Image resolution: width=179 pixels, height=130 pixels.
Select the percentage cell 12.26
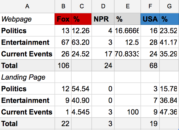tap(82, 31)
